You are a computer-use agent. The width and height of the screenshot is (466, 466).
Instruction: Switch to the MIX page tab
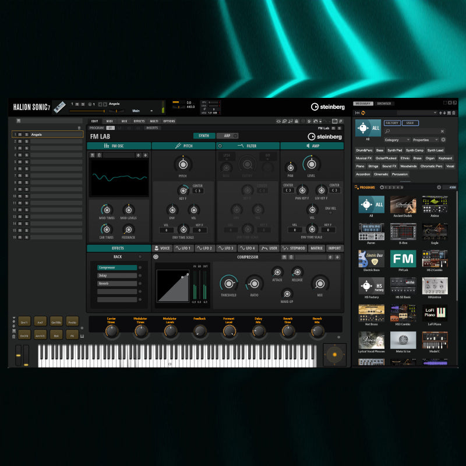[124, 121]
